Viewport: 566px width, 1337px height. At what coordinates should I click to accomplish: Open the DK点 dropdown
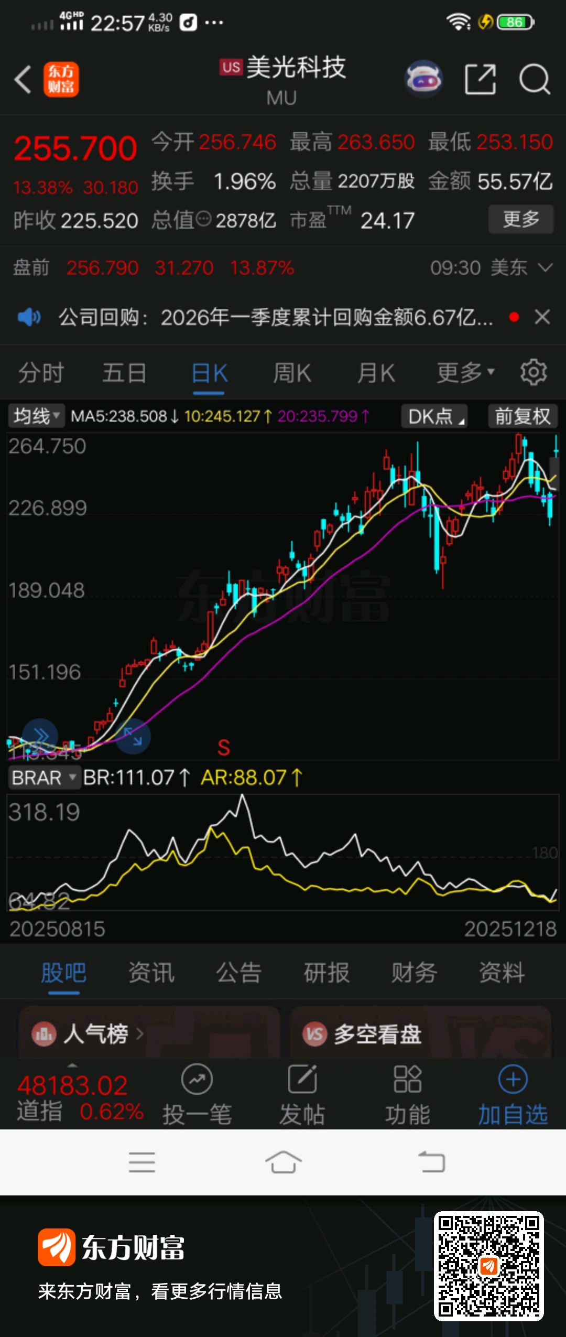tap(434, 416)
